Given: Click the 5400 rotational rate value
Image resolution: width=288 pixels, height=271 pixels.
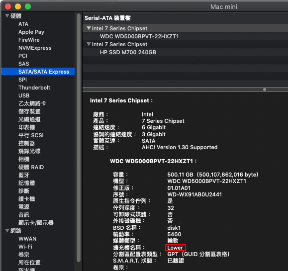Looking at the screenshot, I should [174, 234].
